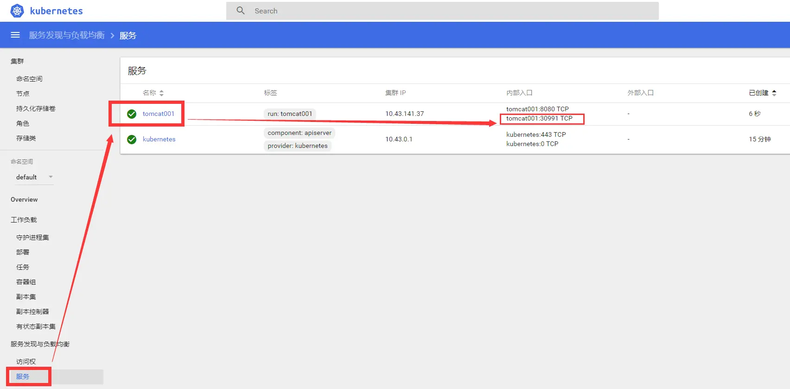Click endpoint kubernetes:443 TCP
This screenshot has width=790, height=389.
[x=536, y=134]
